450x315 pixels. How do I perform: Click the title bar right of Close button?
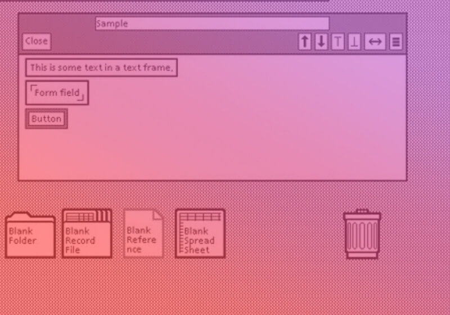click(x=169, y=42)
